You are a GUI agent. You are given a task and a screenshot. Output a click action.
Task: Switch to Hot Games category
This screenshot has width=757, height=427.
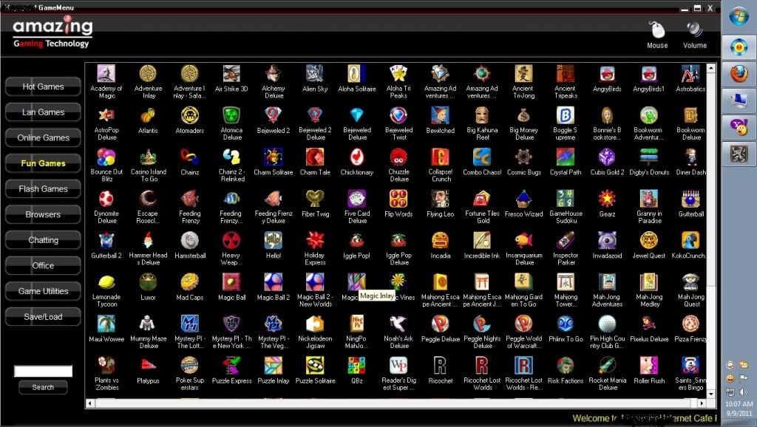pos(43,87)
